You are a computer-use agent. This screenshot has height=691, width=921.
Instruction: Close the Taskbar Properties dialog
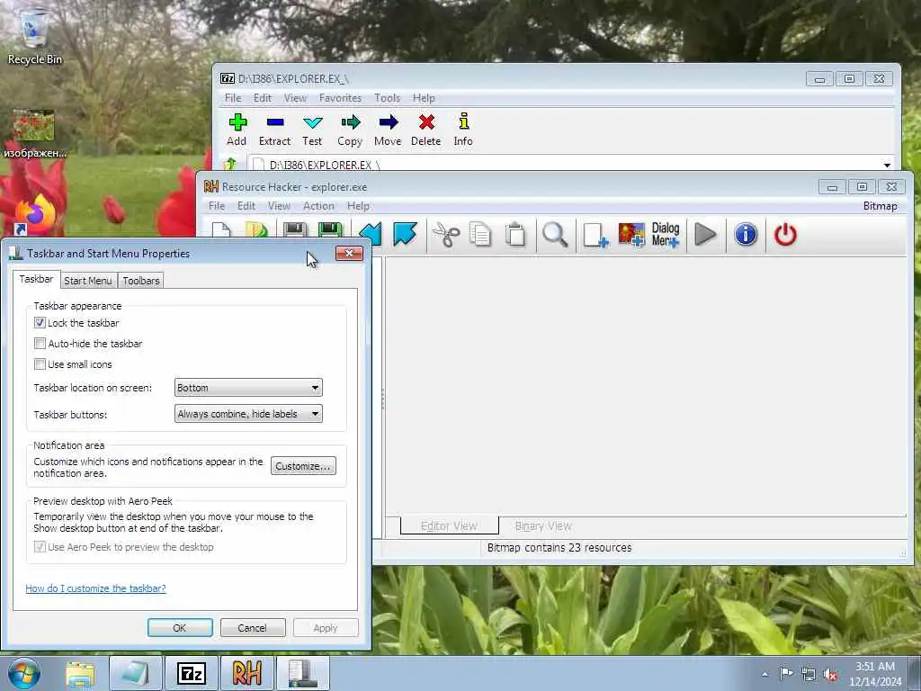click(x=349, y=253)
